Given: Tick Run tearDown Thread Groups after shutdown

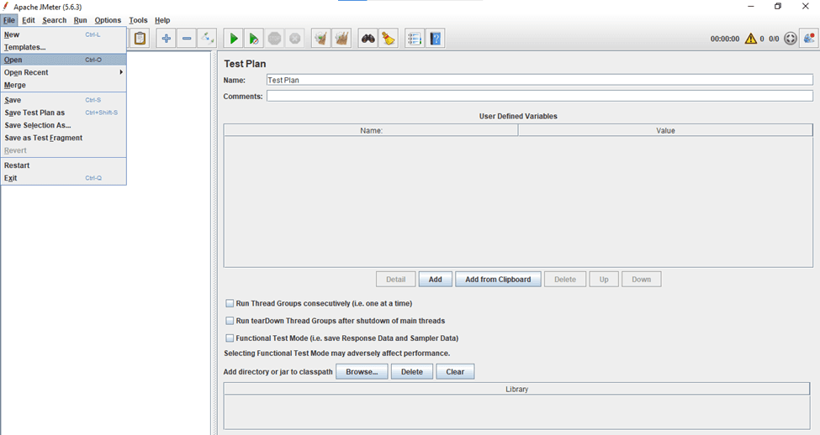Looking at the screenshot, I should [x=230, y=321].
